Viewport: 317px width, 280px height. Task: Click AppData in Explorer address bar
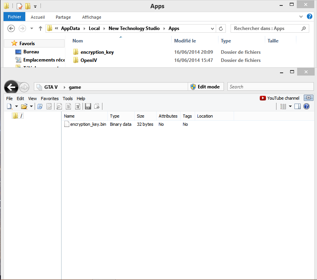[x=70, y=28]
